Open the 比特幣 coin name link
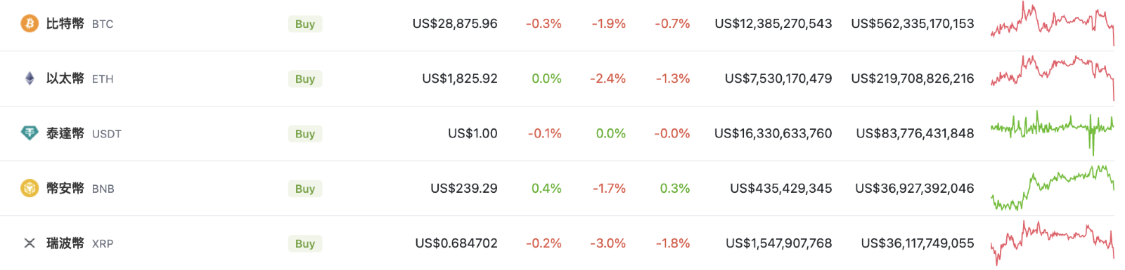The height and width of the screenshot is (270, 1125). click(65, 24)
